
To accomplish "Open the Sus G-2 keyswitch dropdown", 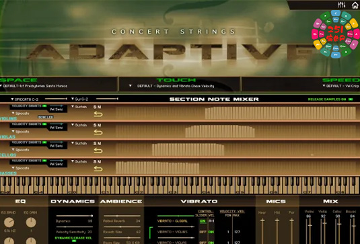I will pos(79,99).
